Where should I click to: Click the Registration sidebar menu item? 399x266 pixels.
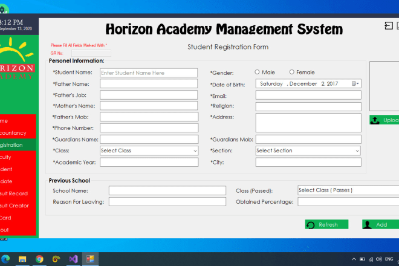[18, 145]
